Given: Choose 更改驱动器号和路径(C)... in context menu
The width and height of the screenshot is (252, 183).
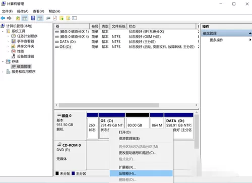Looking at the screenshot, I should point(141,153).
